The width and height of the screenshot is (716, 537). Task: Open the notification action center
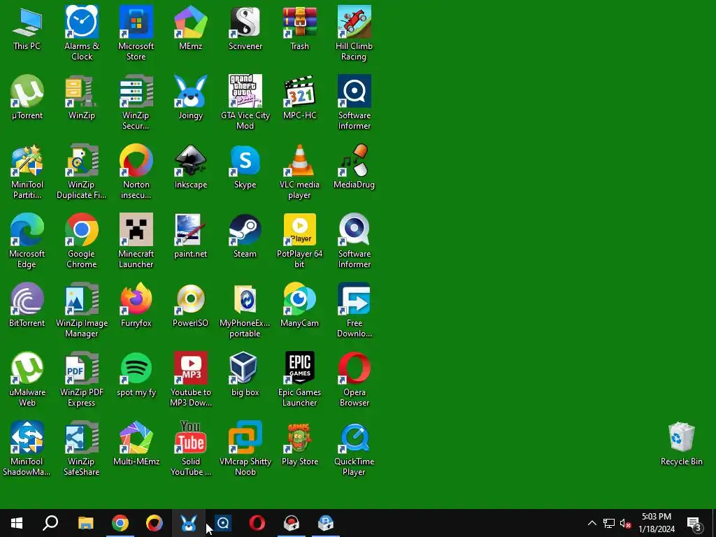694,523
